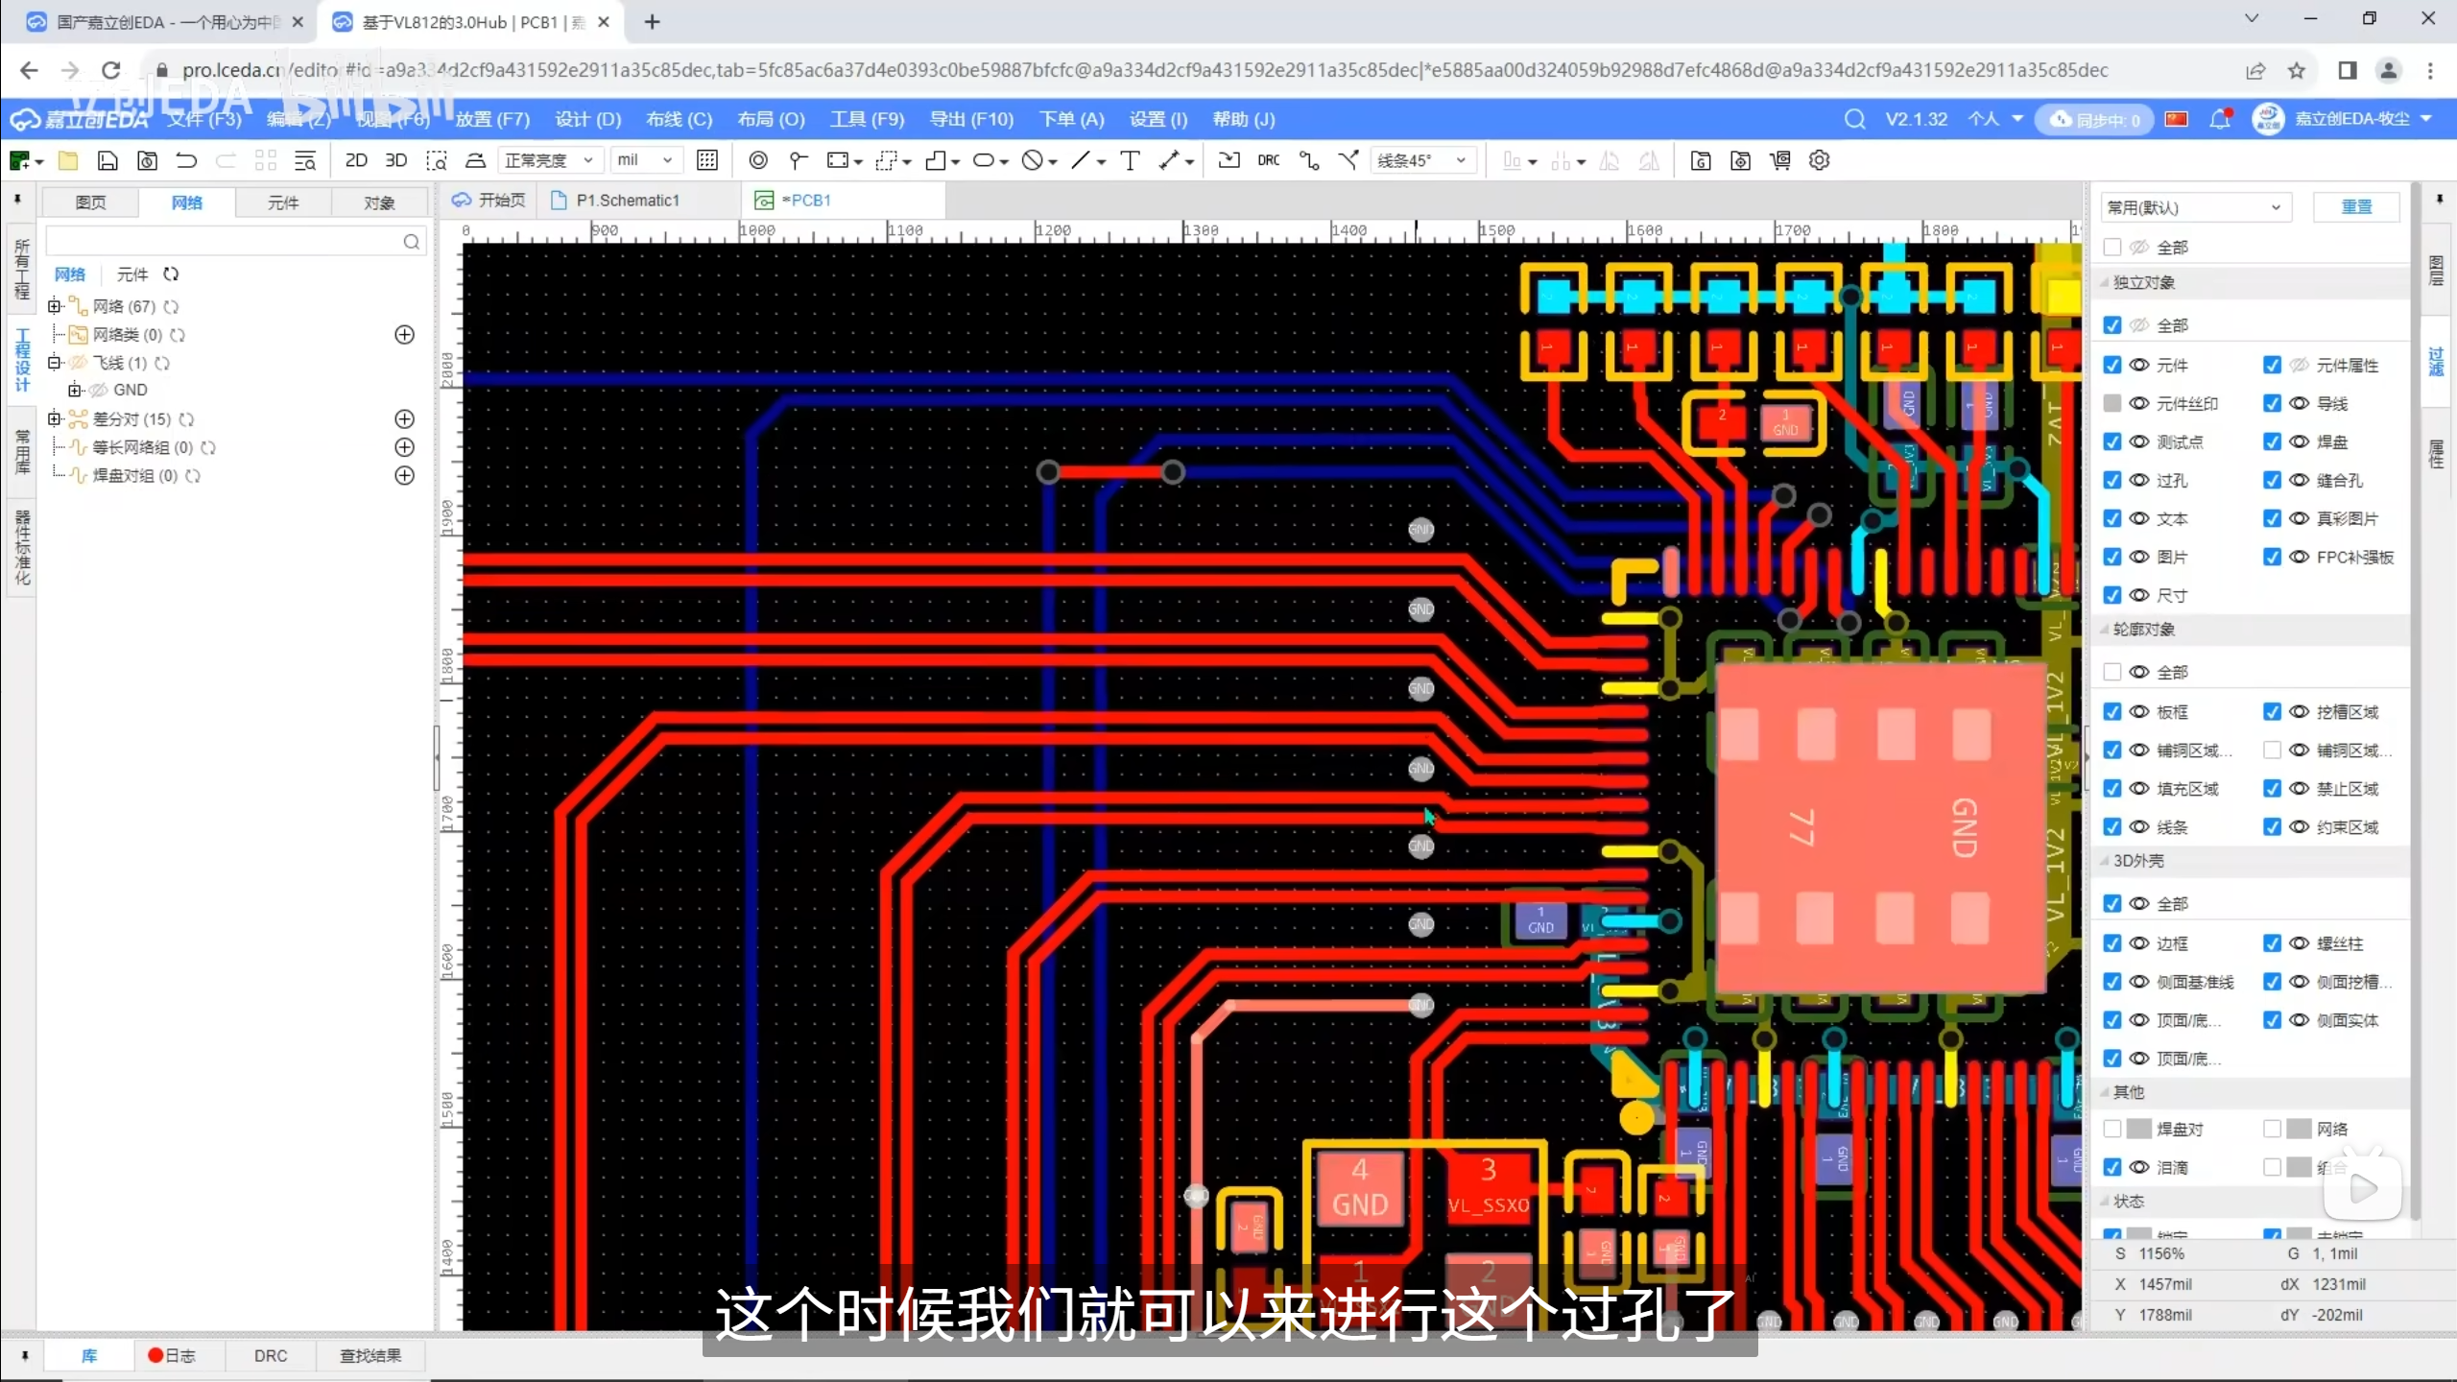This screenshot has width=2457, height=1382.
Task: Hide 导线 with its eye icon
Action: point(2299,403)
